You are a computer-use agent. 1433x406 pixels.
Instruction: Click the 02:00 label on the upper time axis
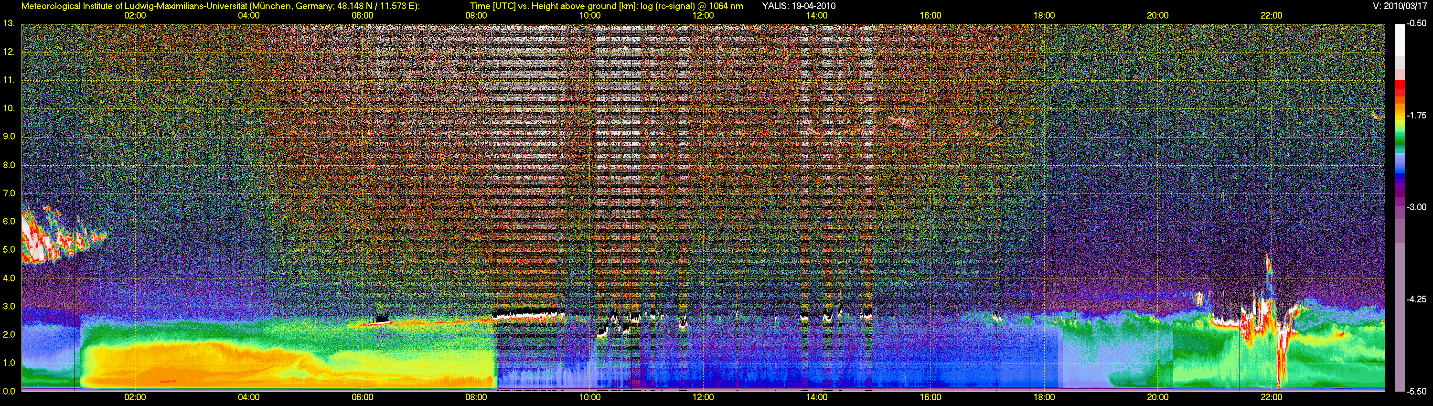click(x=135, y=16)
